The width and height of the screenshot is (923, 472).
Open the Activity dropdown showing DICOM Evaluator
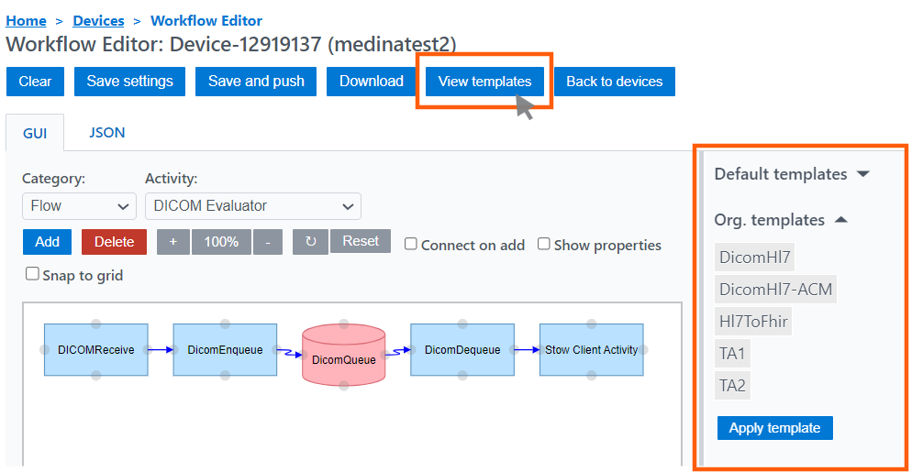(x=252, y=206)
